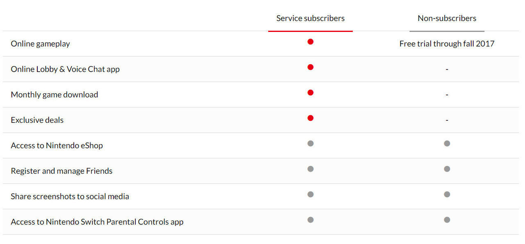Screen dimensions: 525x244
Task: Click red dot for Online Lobby & Voice Chat
Action: 310,67
